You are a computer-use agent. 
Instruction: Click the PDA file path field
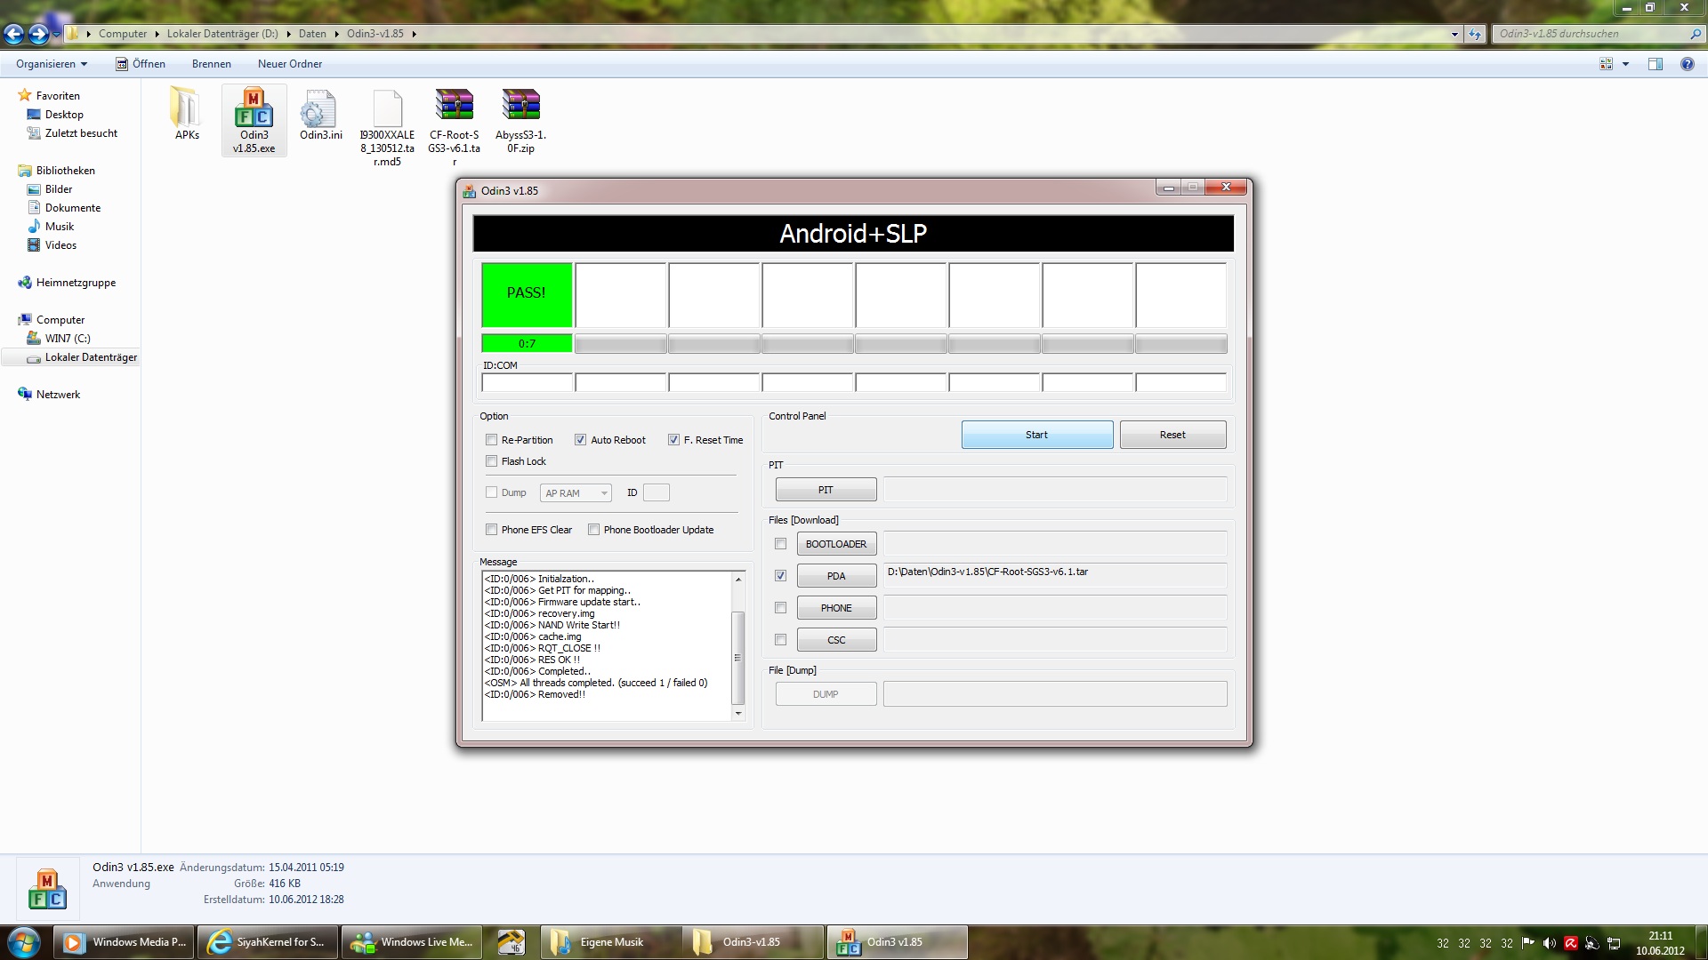coord(1055,575)
